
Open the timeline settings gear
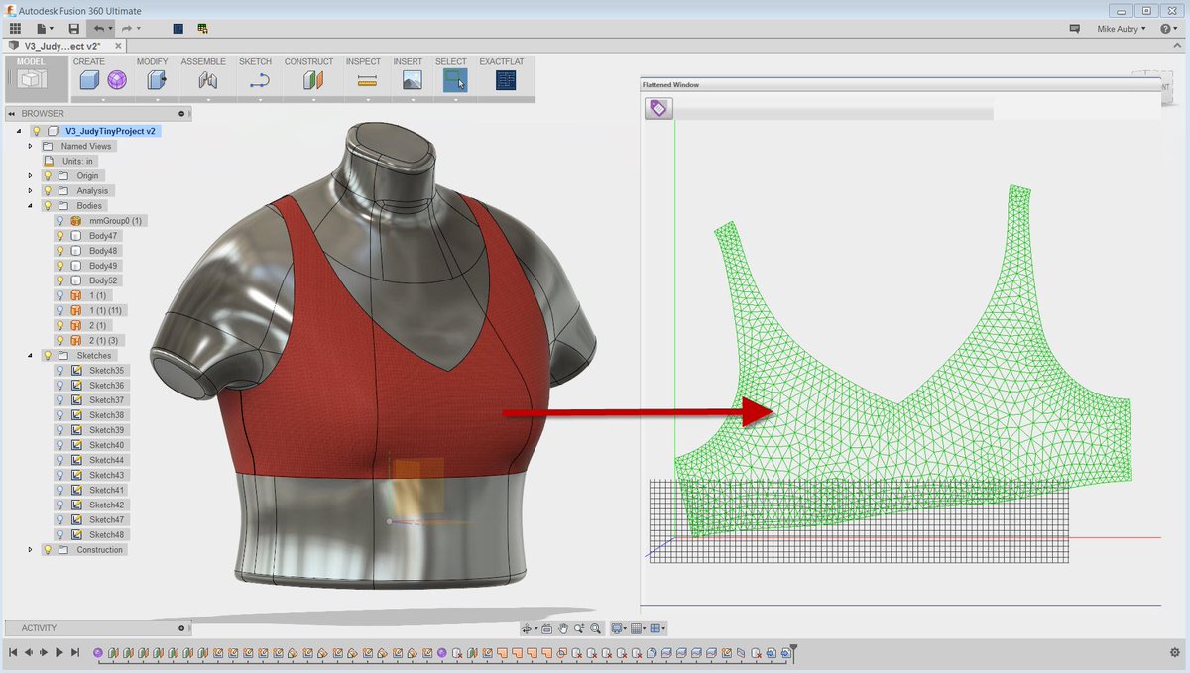1175,652
